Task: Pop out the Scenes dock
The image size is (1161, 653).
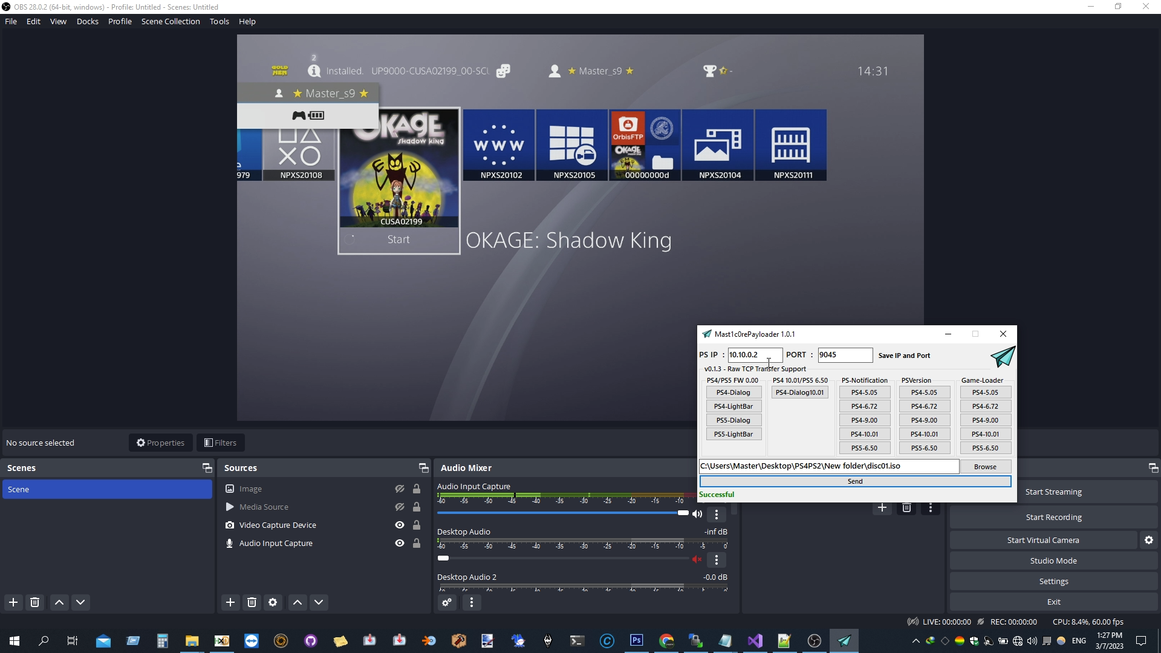Action: pyautogui.click(x=207, y=468)
